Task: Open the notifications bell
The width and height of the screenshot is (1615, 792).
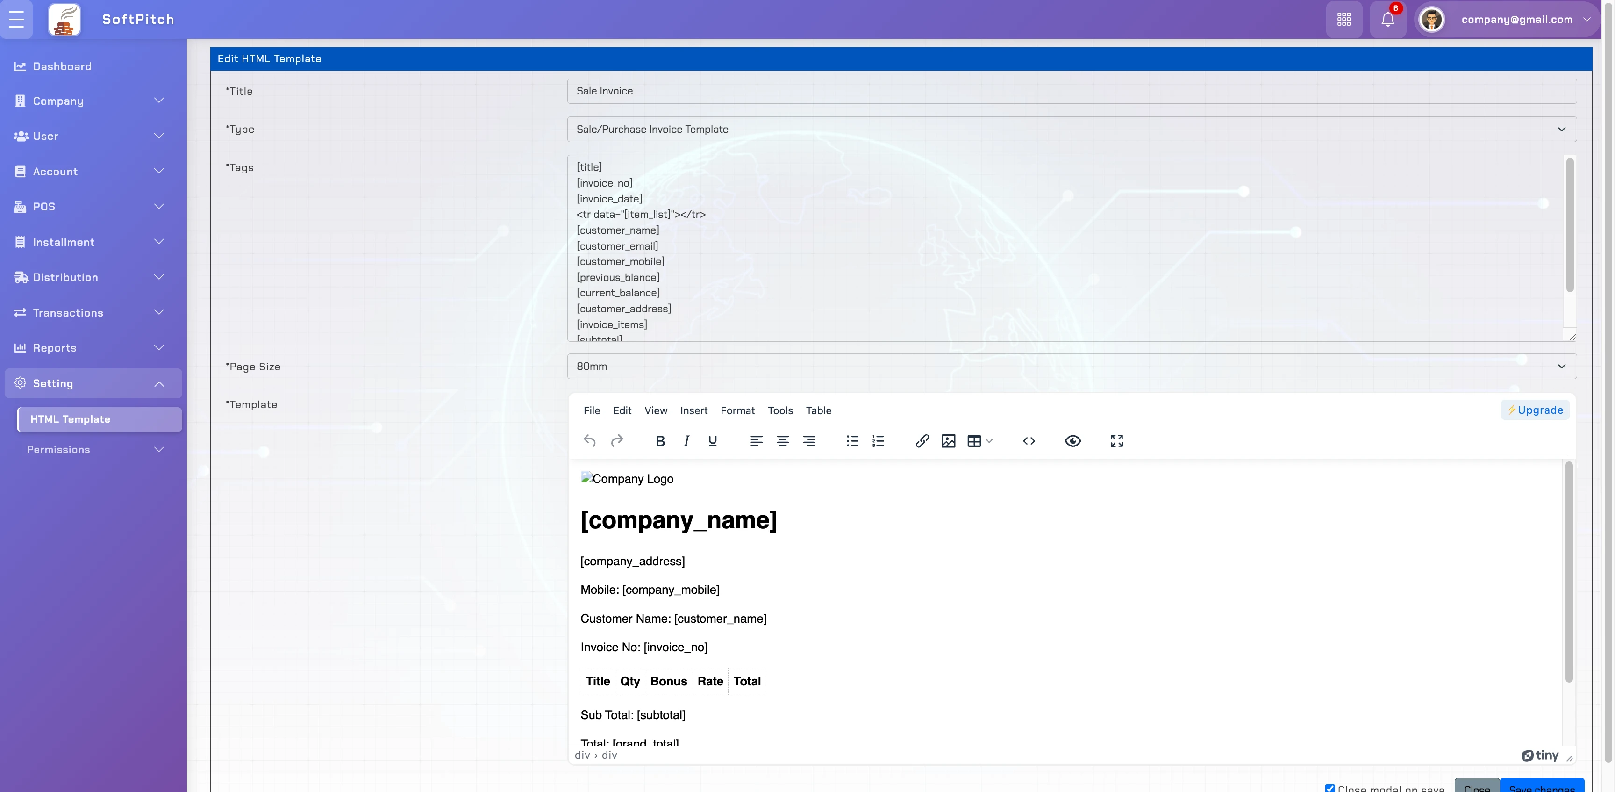Action: (1387, 20)
